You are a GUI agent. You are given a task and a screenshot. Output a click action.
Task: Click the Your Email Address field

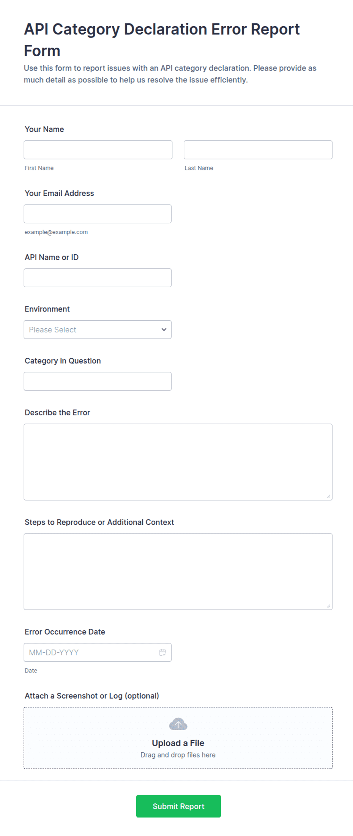(98, 214)
